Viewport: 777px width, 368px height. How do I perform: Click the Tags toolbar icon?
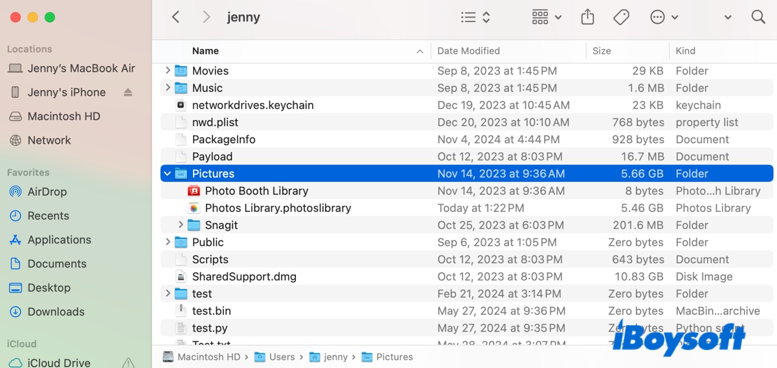[622, 17]
